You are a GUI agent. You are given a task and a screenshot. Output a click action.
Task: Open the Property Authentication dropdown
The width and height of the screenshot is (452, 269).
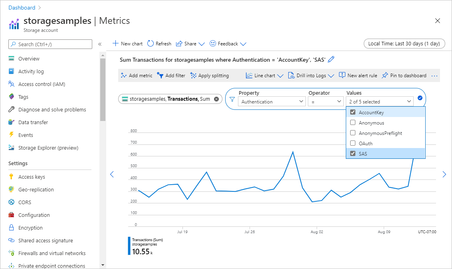272,102
